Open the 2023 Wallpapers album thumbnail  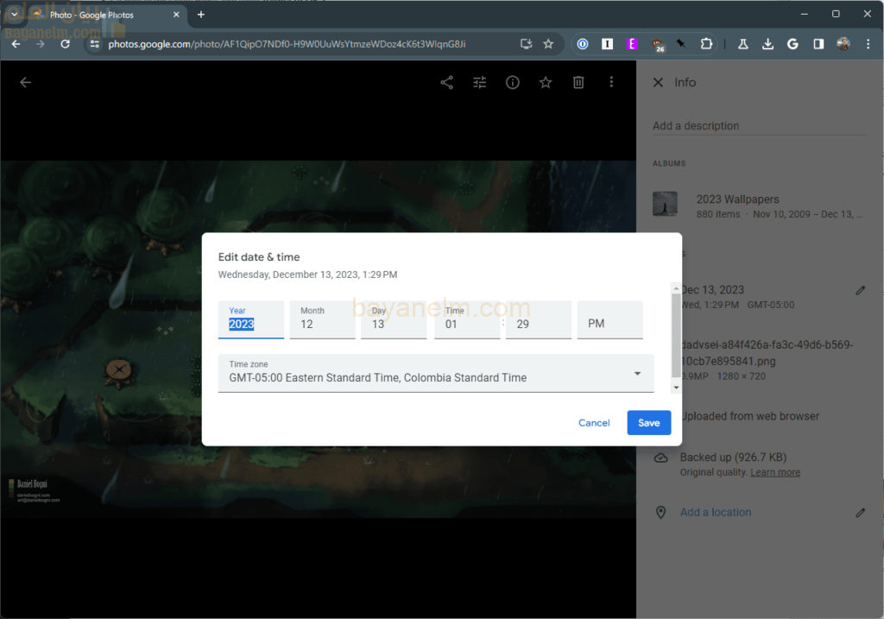click(665, 205)
